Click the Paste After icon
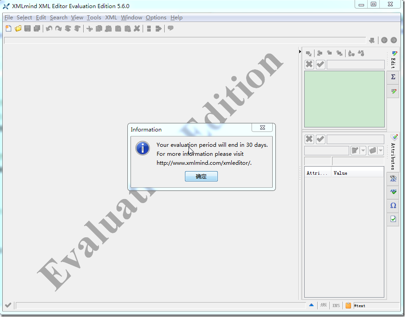This screenshot has width=405, height=317. 128,28
